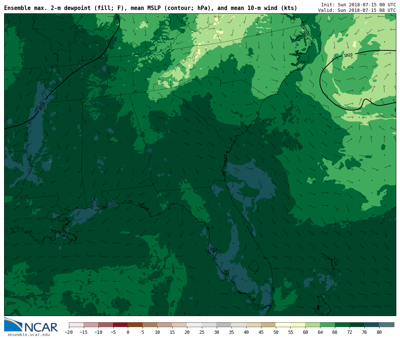Select the Valid time text line
Viewport: 400px width, 339px height.
coord(357,10)
